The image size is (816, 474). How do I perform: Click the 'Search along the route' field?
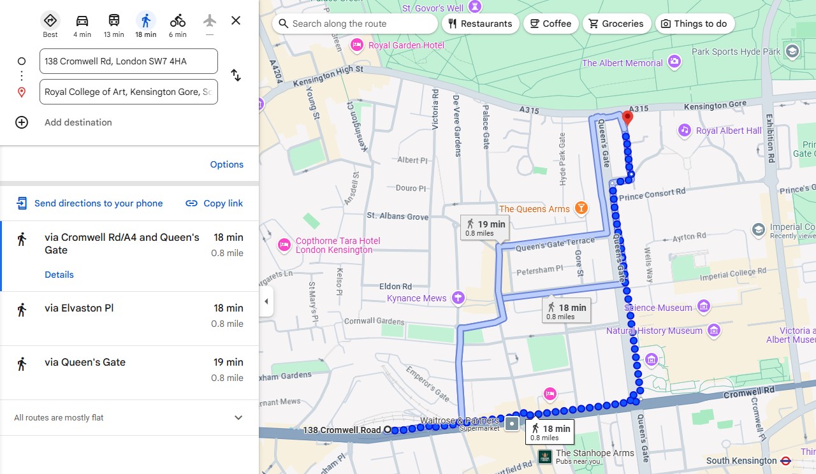354,24
